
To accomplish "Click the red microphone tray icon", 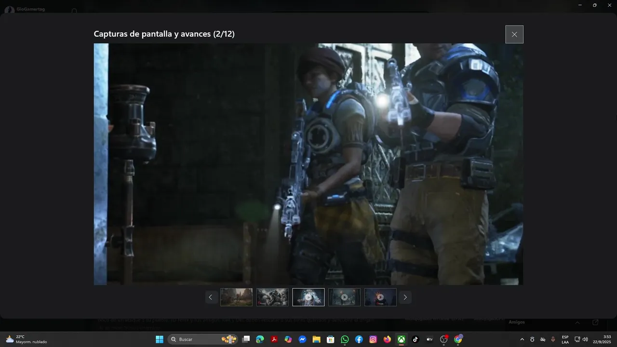I will pyautogui.click(x=553, y=339).
